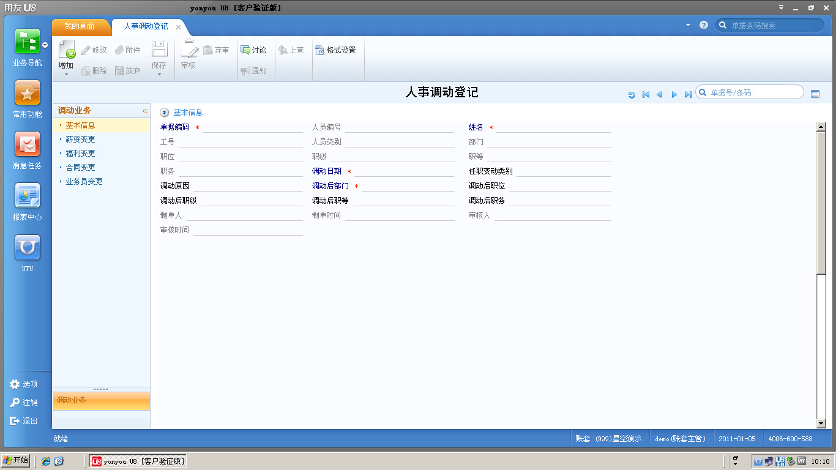The image size is (836, 470).
Task: Open 常用功能 favorites icon in sidebar
Action: coord(28,92)
